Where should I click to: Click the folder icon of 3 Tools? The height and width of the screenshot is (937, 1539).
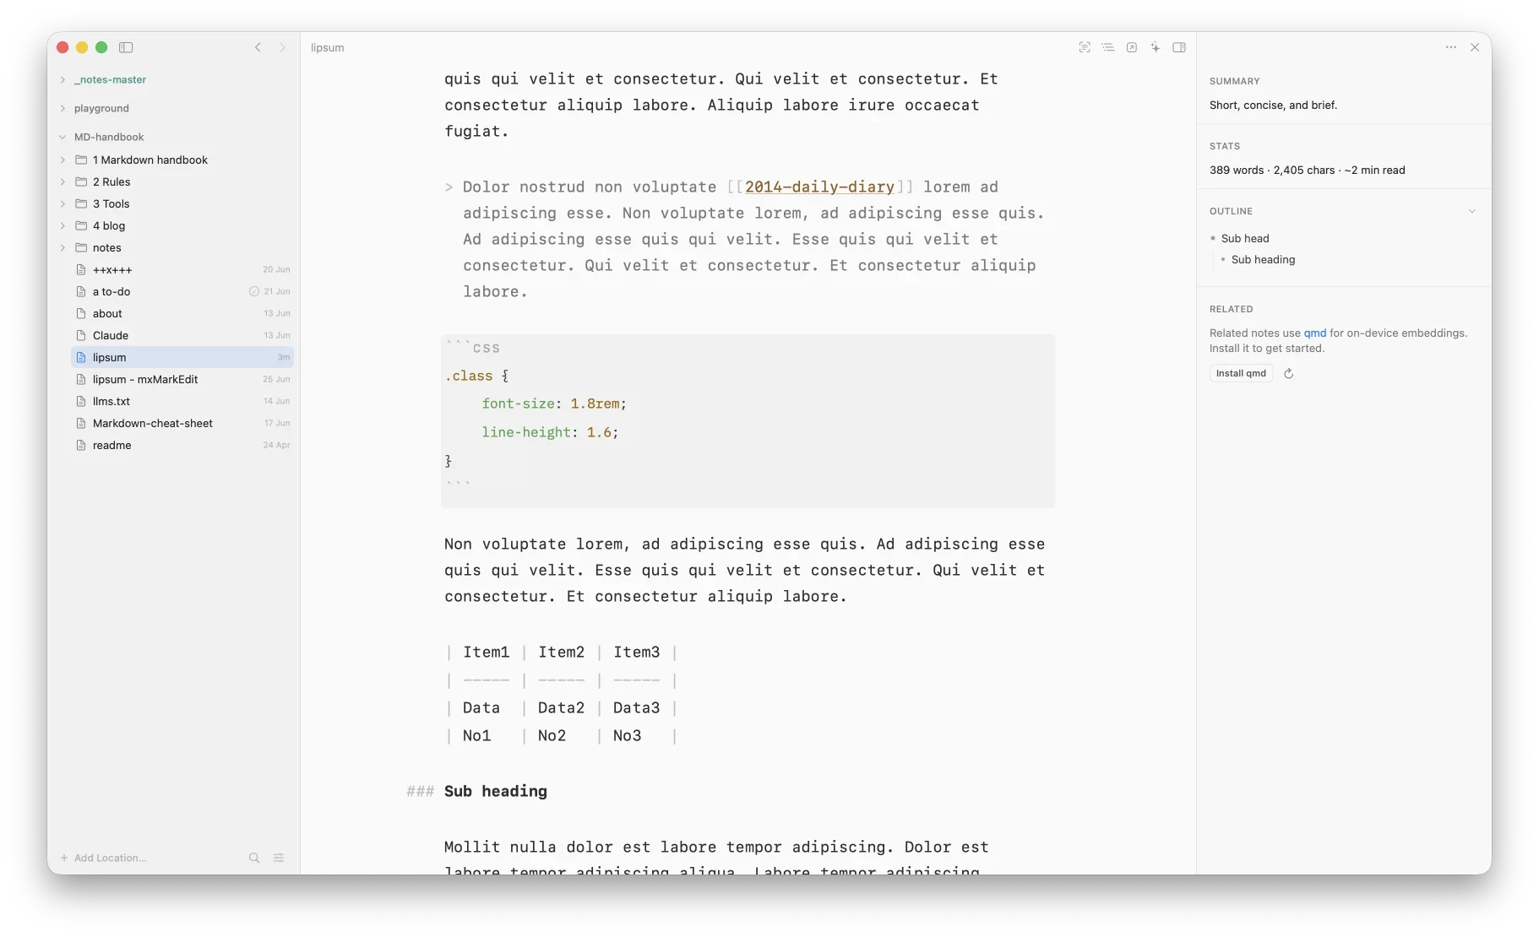pyautogui.click(x=81, y=203)
